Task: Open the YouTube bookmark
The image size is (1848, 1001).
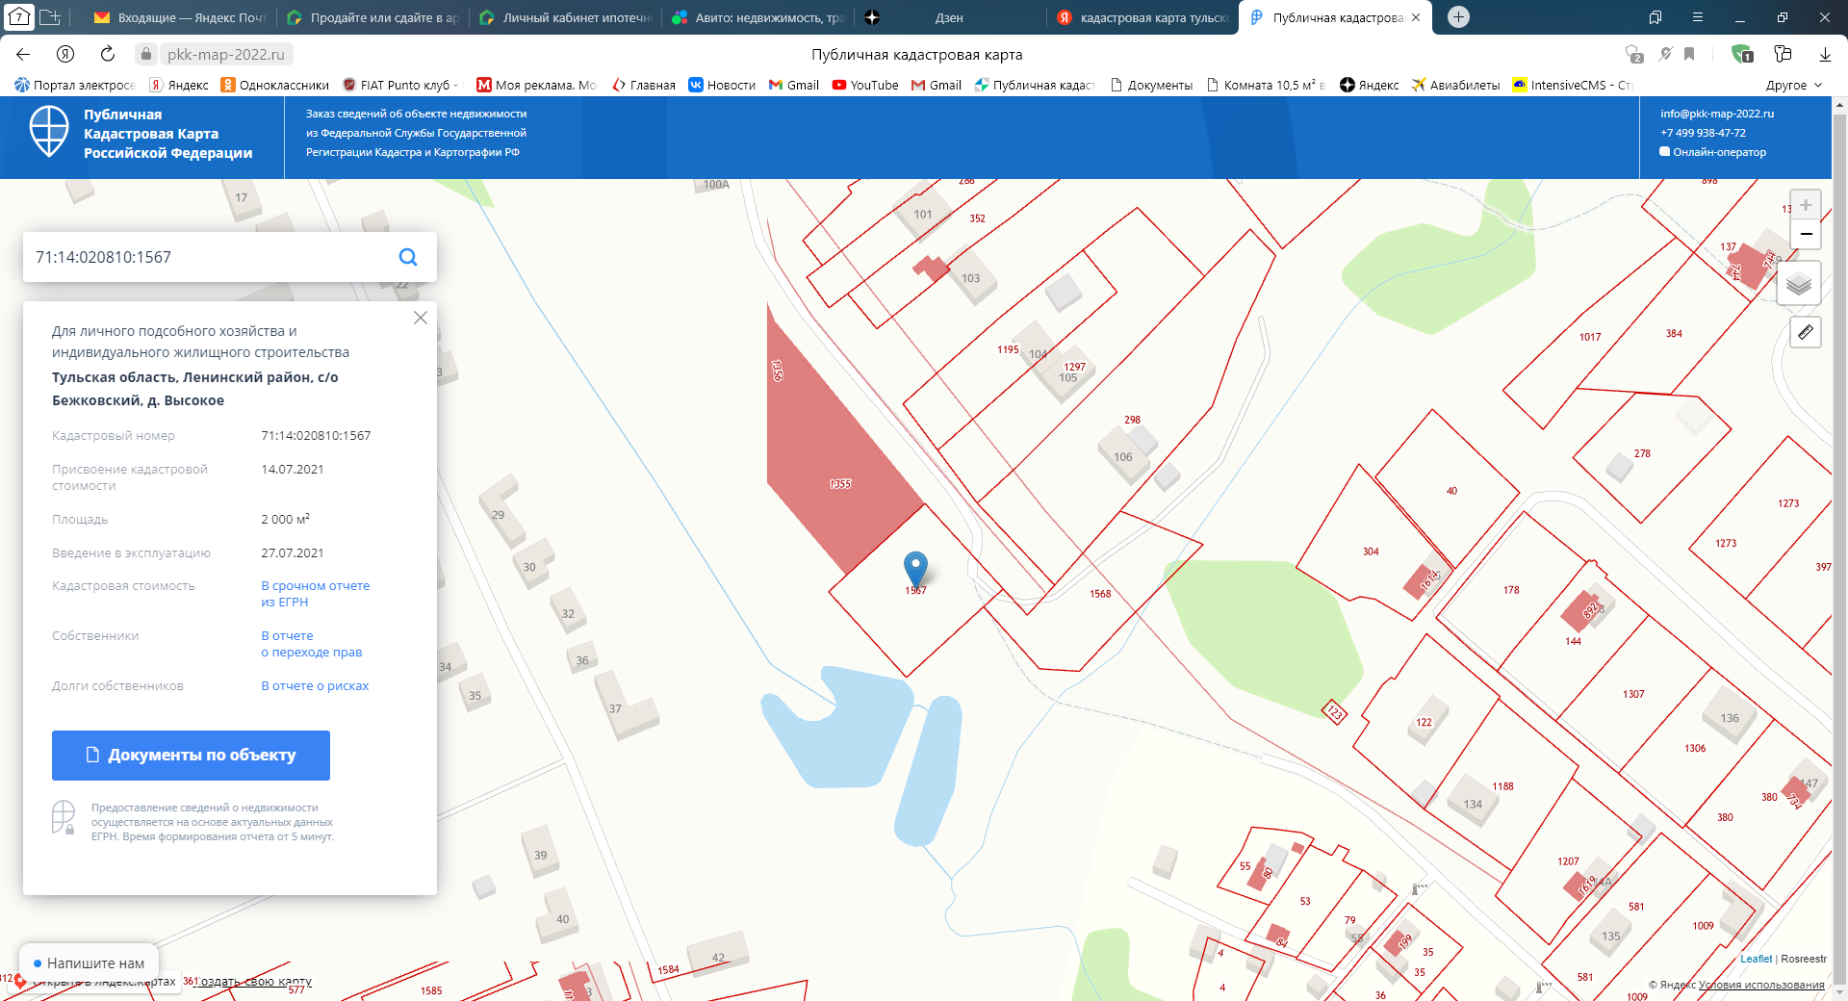Action: coord(865,85)
